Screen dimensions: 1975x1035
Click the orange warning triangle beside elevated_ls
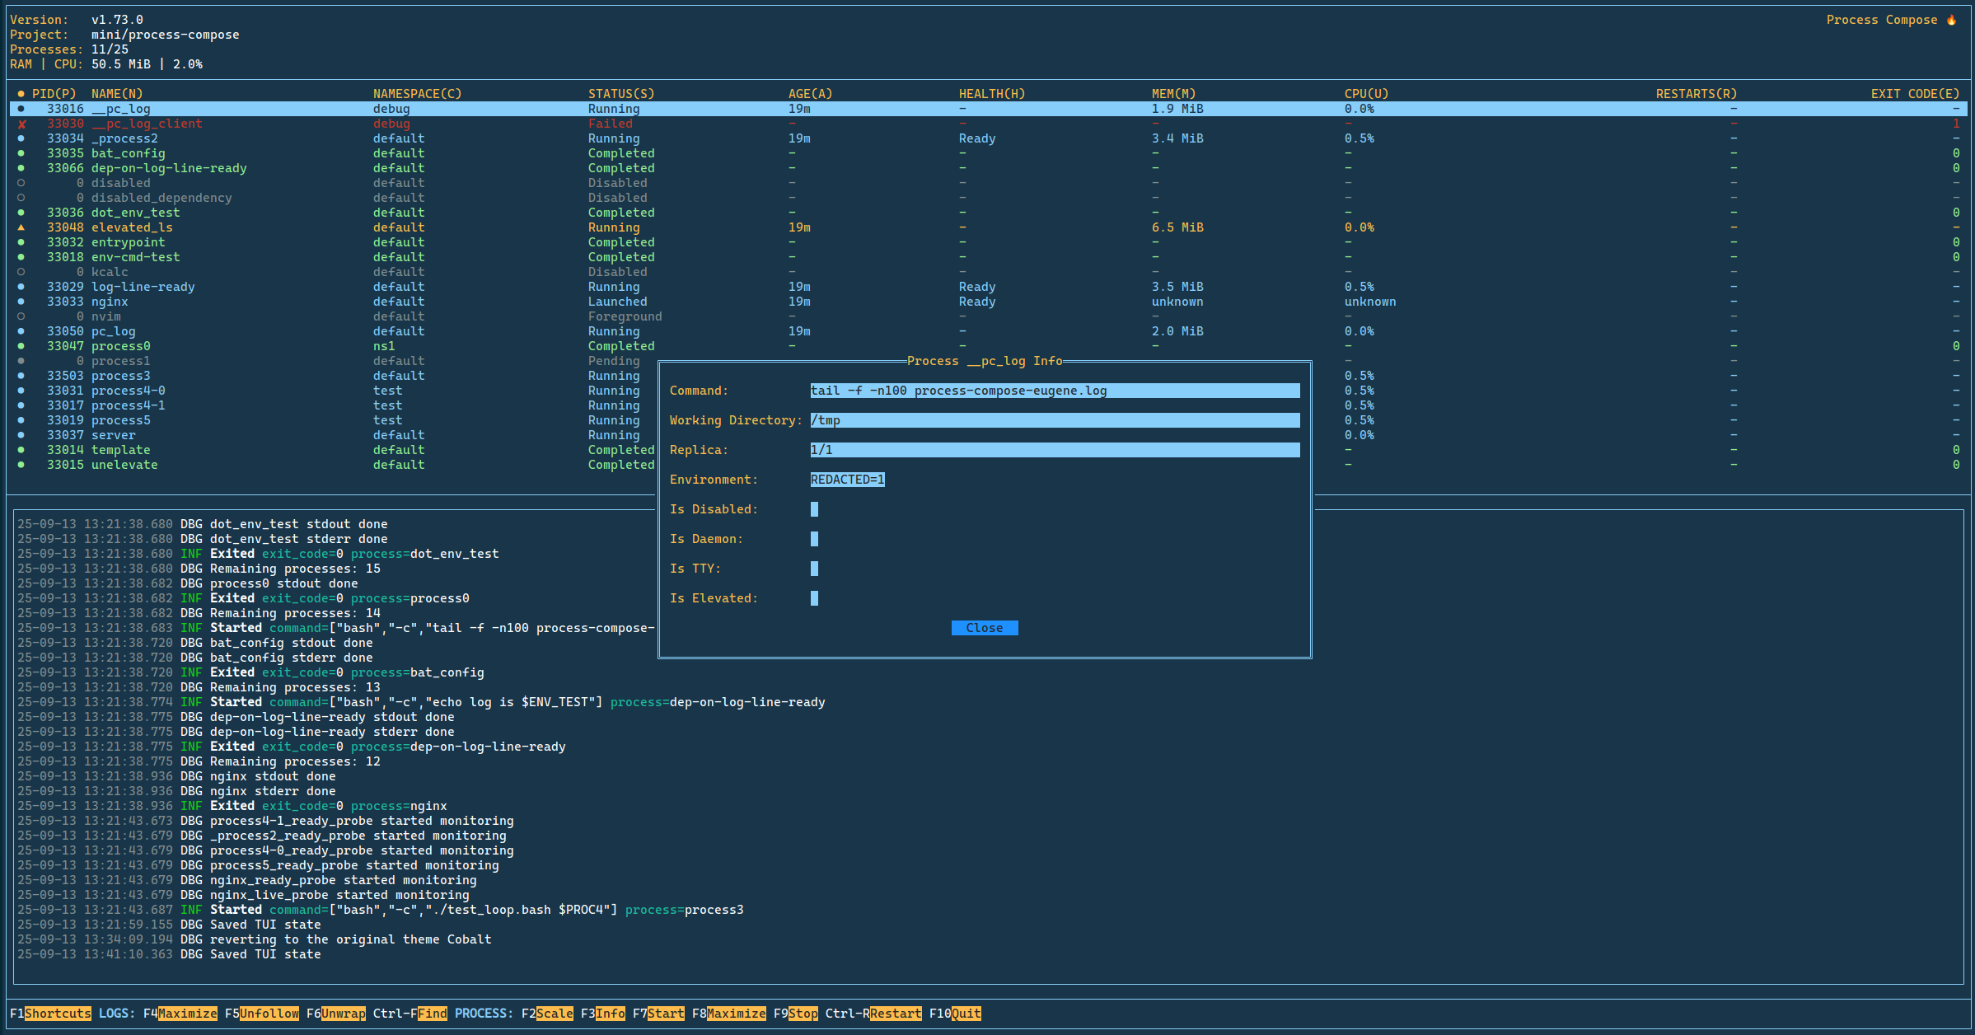click(21, 227)
